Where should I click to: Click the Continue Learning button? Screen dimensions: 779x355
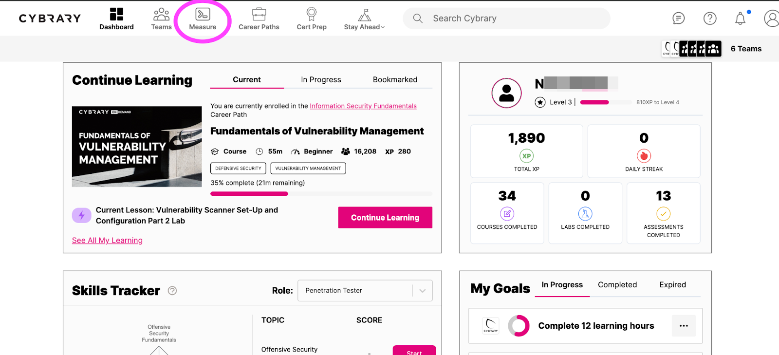(385, 218)
